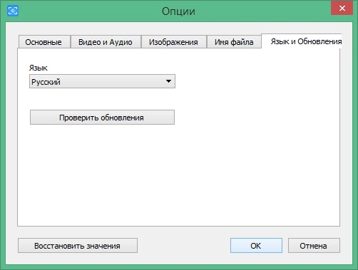Open the Видео и Аудио tab
The image size is (358, 270).
(106, 42)
